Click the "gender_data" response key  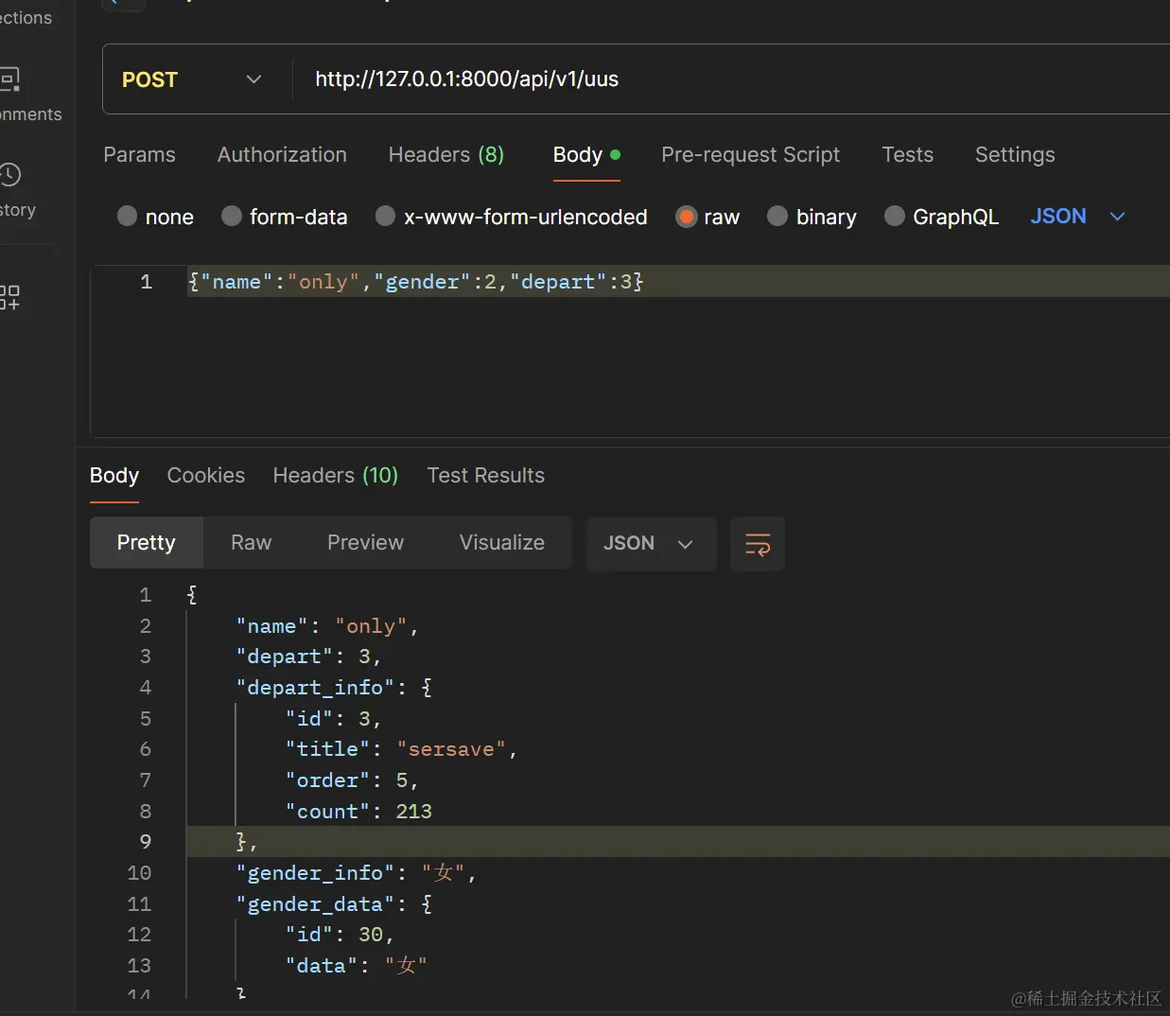click(x=316, y=904)
